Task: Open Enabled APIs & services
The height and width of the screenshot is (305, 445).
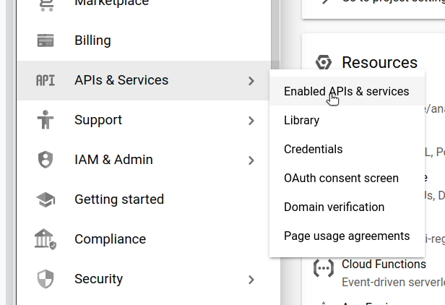Action: (346, 92)
